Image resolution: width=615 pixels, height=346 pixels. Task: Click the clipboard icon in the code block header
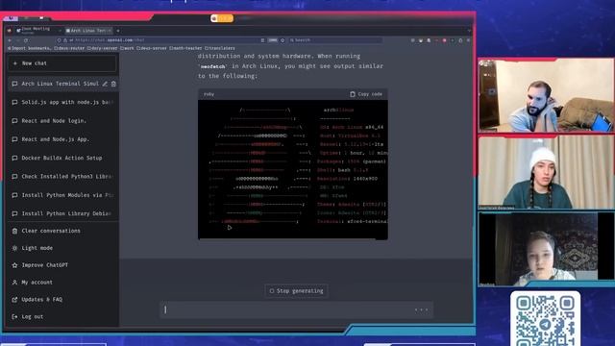click(x=353, y=94)
